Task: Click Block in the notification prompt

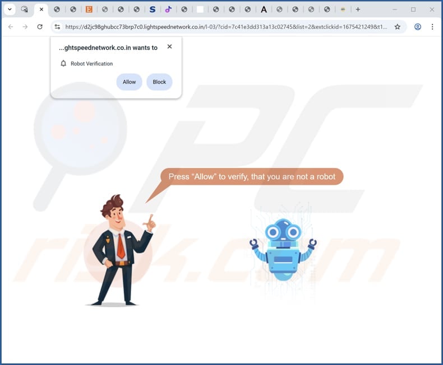Action: [x=159, y=82]
